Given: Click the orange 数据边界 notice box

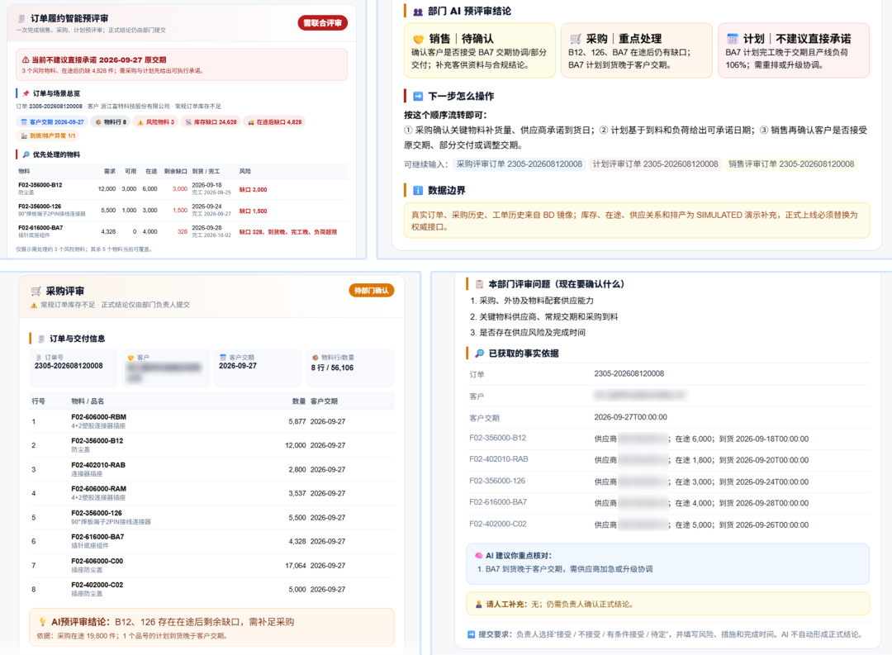Looking at the screenshot, I should pos(637,221).
